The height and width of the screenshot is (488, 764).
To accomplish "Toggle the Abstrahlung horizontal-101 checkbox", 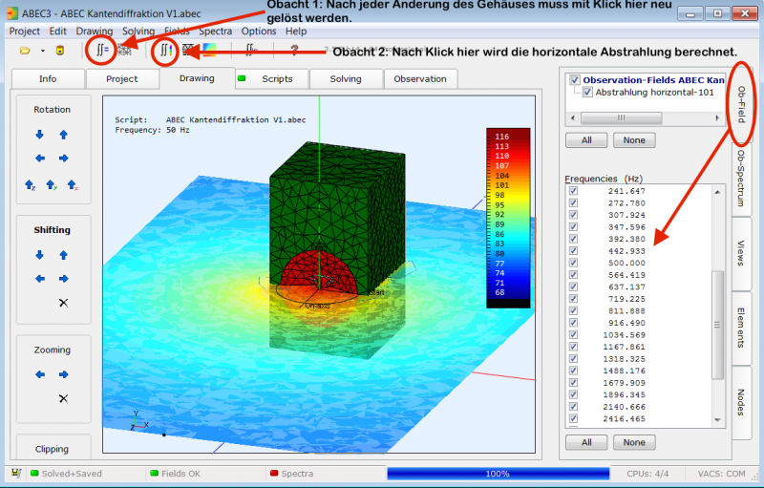I will coord(587,92).
